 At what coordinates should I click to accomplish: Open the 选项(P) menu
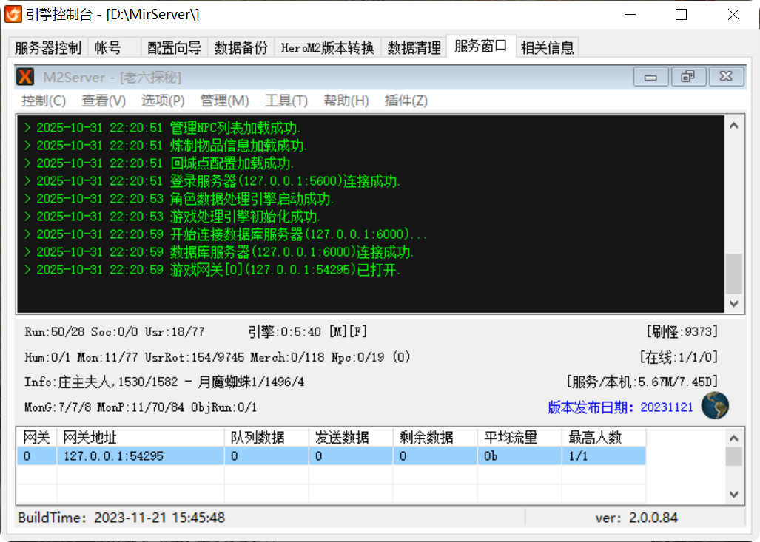click(x=163, y=101)
